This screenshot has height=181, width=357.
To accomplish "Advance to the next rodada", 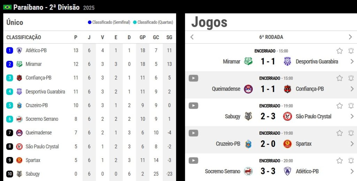I will coord(350,37).
